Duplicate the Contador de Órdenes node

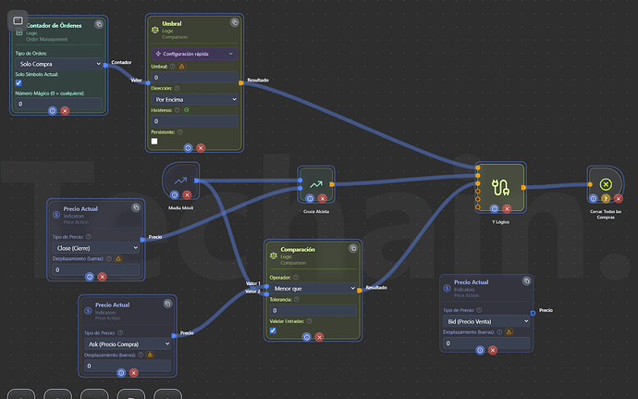[100, 24]
